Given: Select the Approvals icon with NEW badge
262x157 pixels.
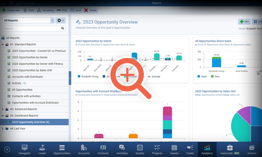Looking at the screenshot, I should 230,149.
